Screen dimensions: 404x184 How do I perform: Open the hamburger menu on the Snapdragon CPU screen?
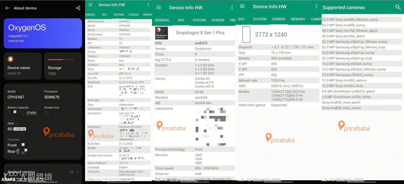(x=159, y=7)
